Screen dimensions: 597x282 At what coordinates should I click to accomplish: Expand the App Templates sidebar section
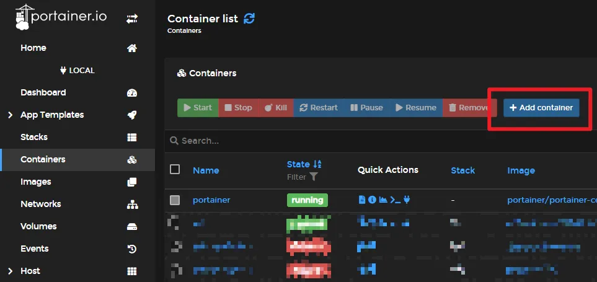11,115
